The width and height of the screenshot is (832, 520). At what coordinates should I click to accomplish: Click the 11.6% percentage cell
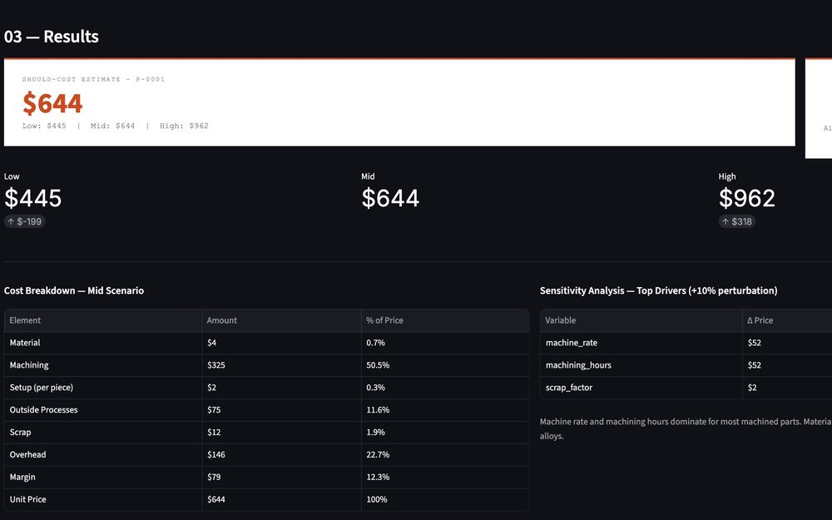coord(445,409)
